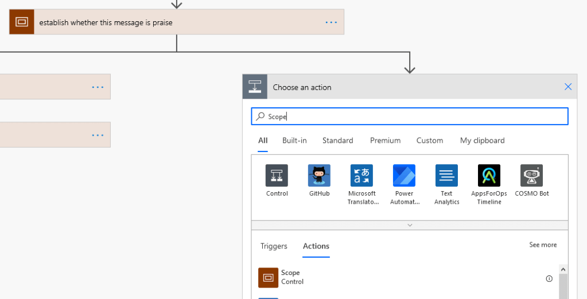
Task: Add the Scope Control action
Action: click(290, 277)
